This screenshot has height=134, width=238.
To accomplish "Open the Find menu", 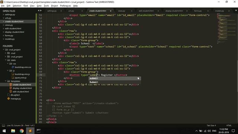I will (x=26, y=6).
